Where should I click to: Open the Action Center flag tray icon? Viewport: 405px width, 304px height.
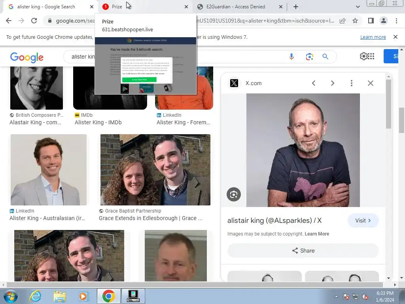tap(346, 297)
